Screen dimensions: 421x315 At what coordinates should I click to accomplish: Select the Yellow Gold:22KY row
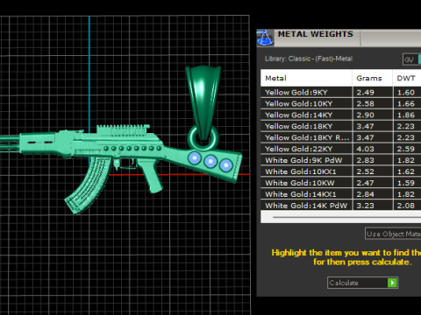[x=341, y=149]
